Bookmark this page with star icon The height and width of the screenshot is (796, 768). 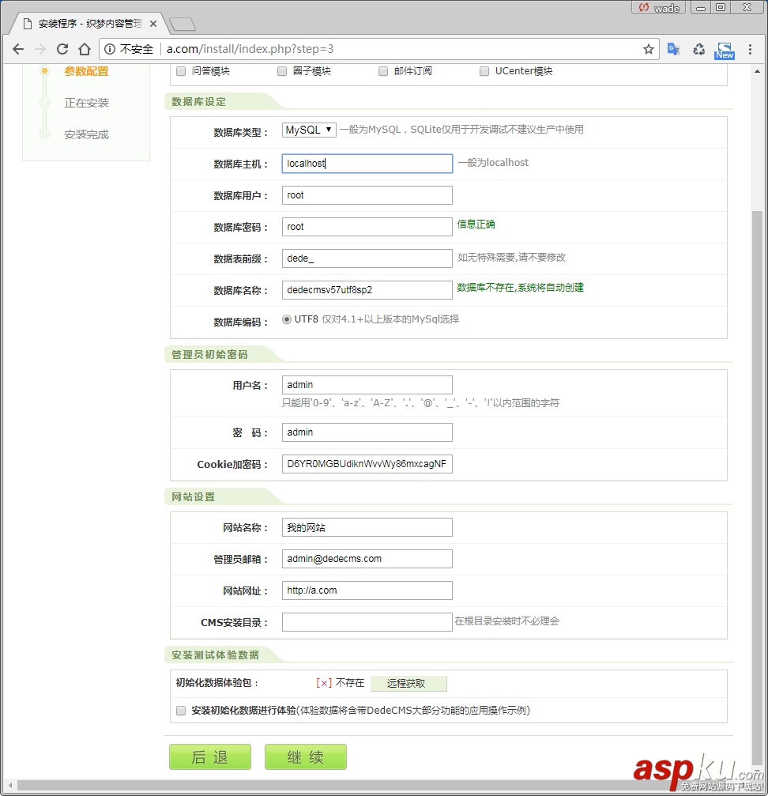pos(649,49)
